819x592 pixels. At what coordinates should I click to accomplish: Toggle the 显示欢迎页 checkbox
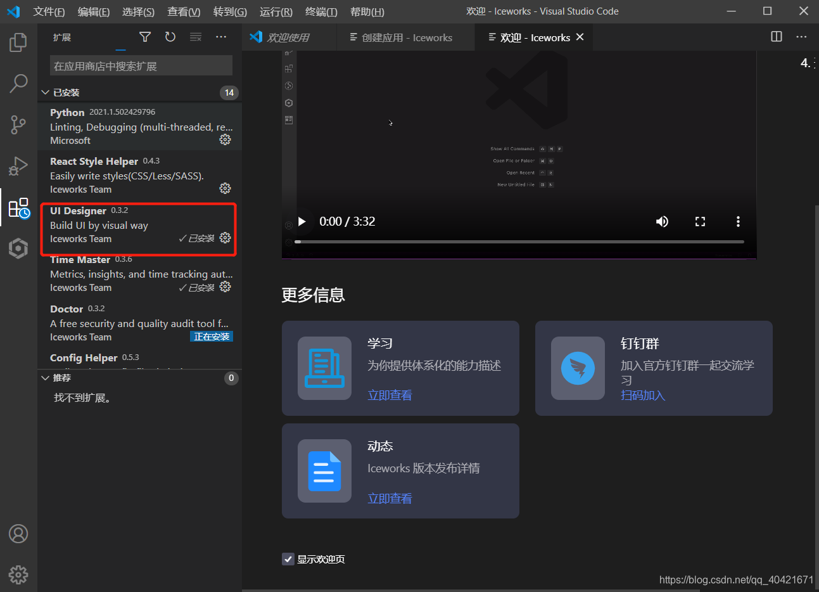288,559
